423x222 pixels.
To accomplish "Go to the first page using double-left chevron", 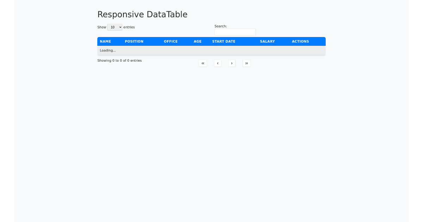I will tap(203, 63).
